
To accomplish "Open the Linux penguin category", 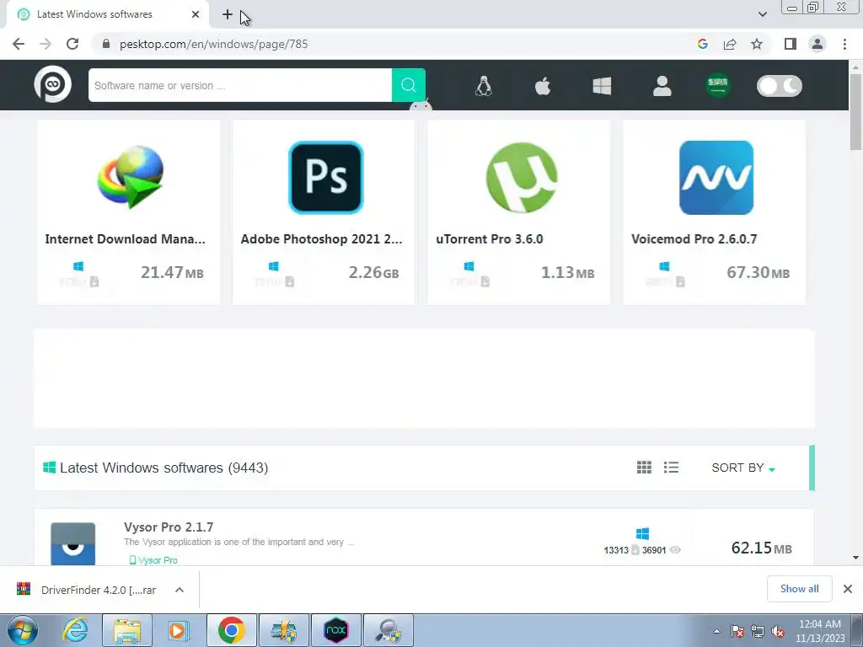I will [x=483, y=86].
